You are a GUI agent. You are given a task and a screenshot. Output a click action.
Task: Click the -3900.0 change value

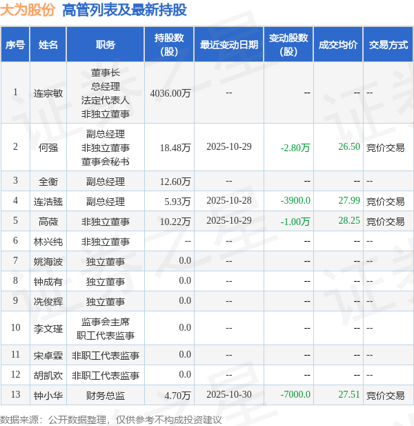(x=295, y=200)
